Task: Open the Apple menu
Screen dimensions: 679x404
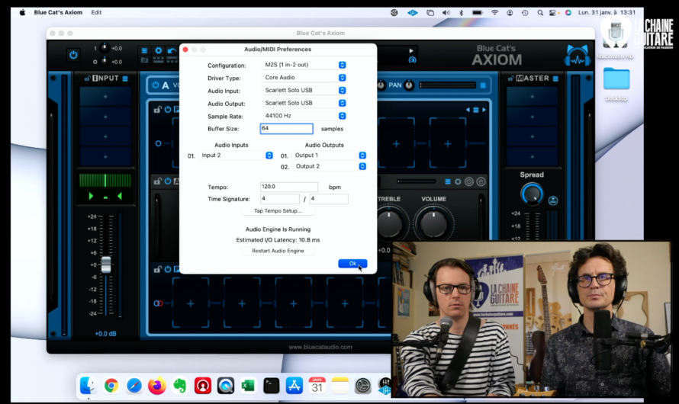Action: 22,12
